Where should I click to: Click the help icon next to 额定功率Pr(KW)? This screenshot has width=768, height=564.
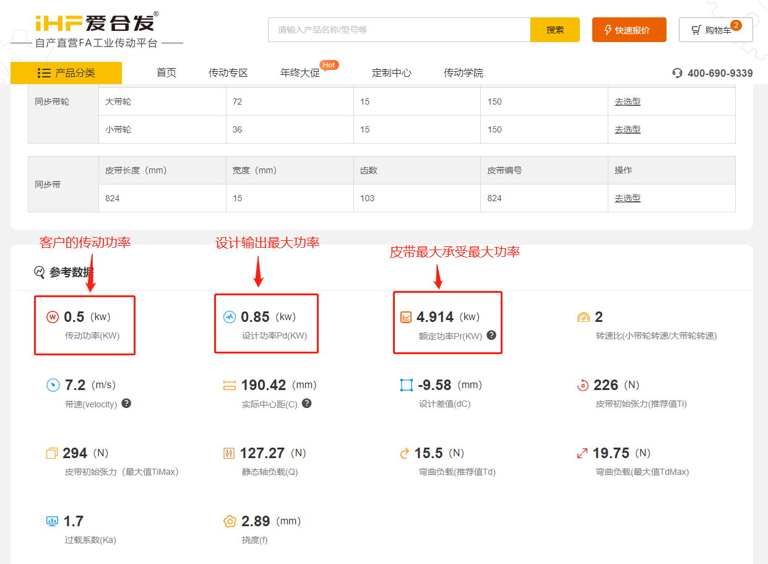(490, 336)
